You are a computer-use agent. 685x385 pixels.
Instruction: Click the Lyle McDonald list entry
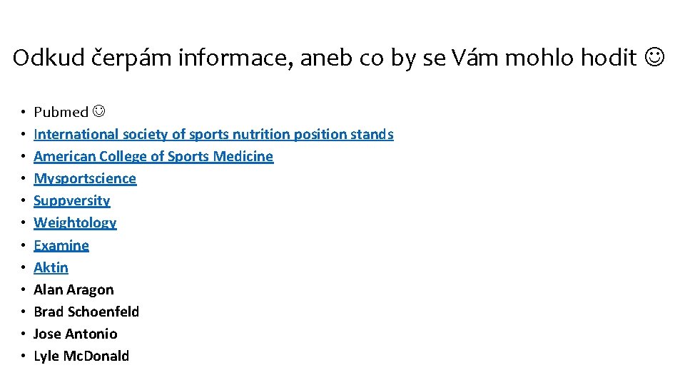(x=81, y=356)
